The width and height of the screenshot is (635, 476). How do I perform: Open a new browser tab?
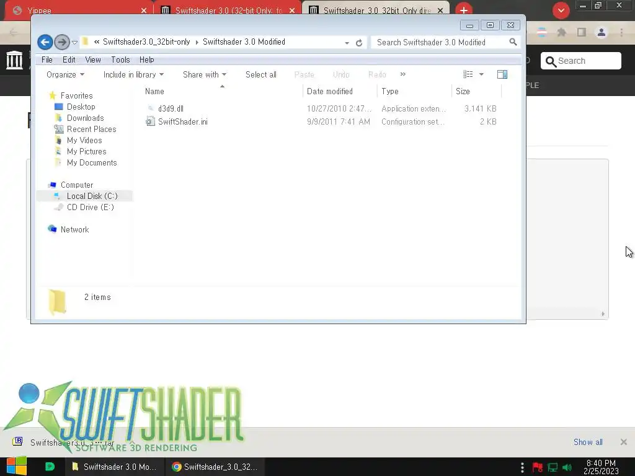[464, 10]
